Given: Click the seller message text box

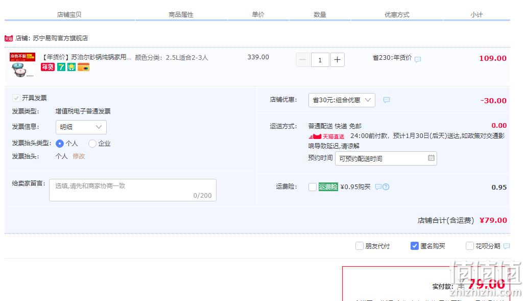Looking at the screenshot, I should coord(133,190).
